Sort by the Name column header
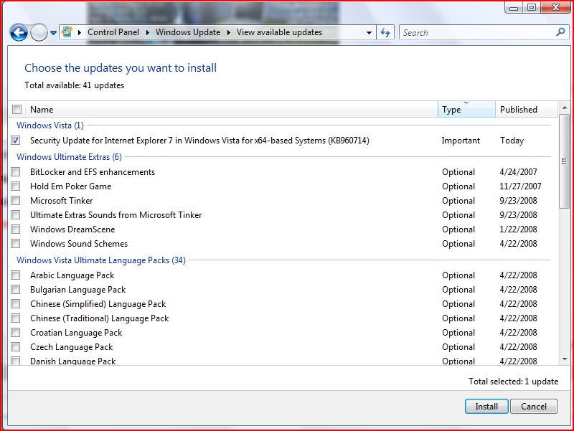The height and width of the screenshot is (431, 574). point(232,110)
